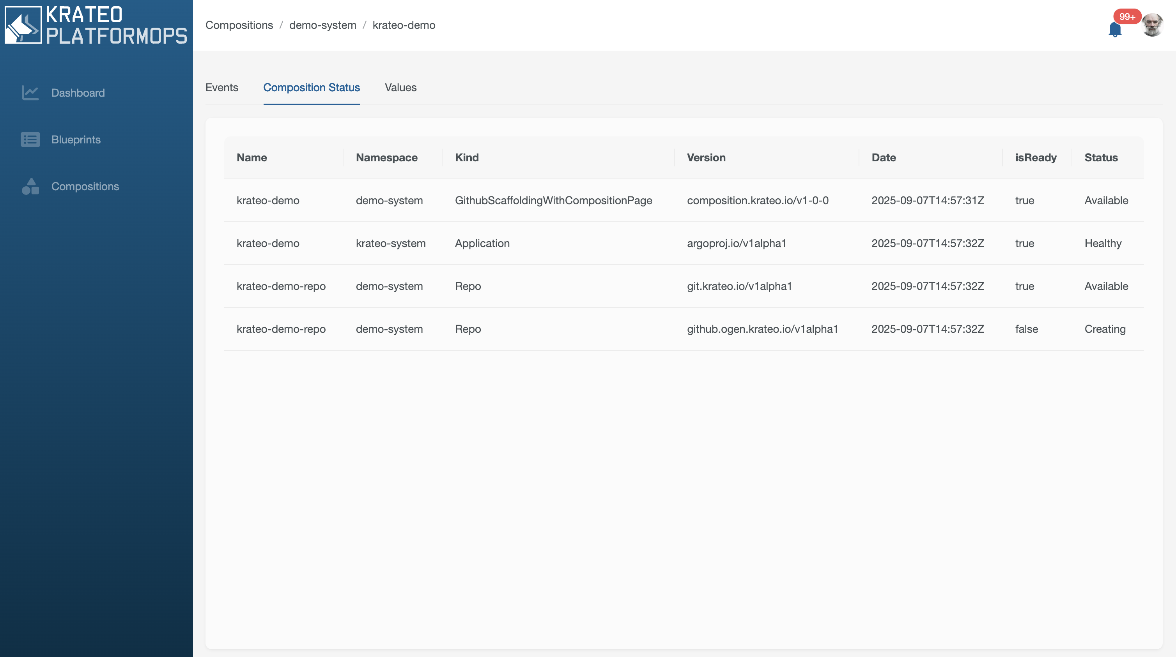The width and height of the screenshot is (1176, 657).
Task: Open the user avatar profile picture
Action: coord(1152,25)
